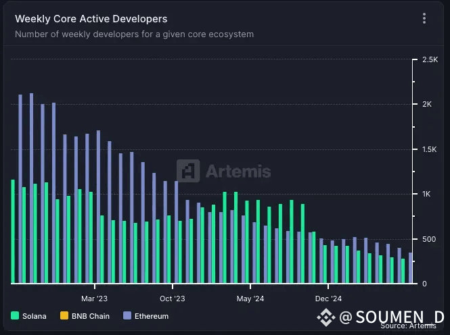Click the Solana legend label
Viewport: 450px width, 335px height.
(x=35, y=316)
